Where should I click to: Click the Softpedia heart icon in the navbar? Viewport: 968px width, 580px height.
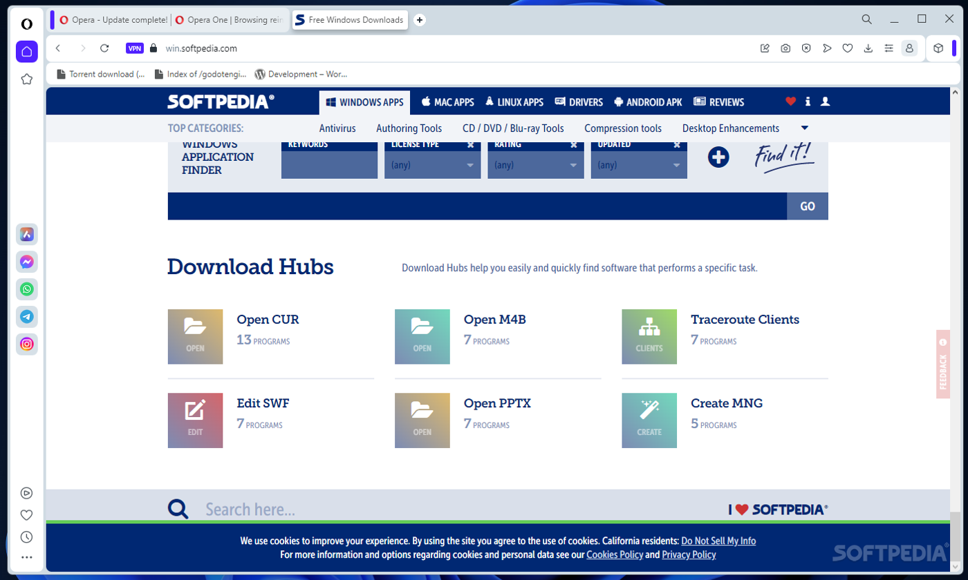tap(790, 101)
